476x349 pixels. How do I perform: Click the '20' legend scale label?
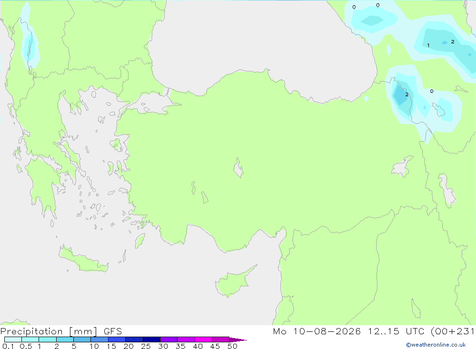click(x=129, y=346)
